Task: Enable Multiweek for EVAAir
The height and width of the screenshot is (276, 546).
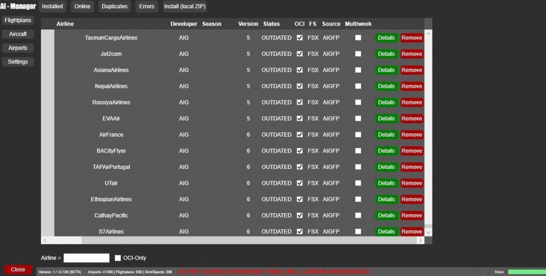Action: coord(358,119)
